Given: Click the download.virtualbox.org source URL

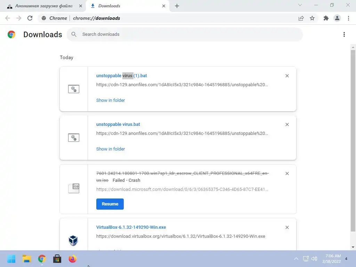Looking at the screenshot, I should click(x=181, y=236).
